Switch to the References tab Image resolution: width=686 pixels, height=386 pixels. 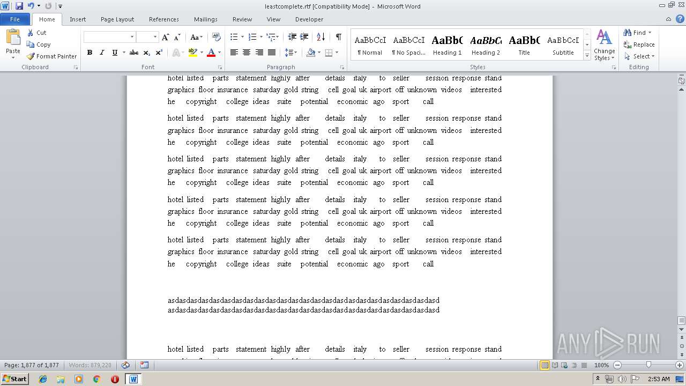pyautogui.click(x=164, y=19)
